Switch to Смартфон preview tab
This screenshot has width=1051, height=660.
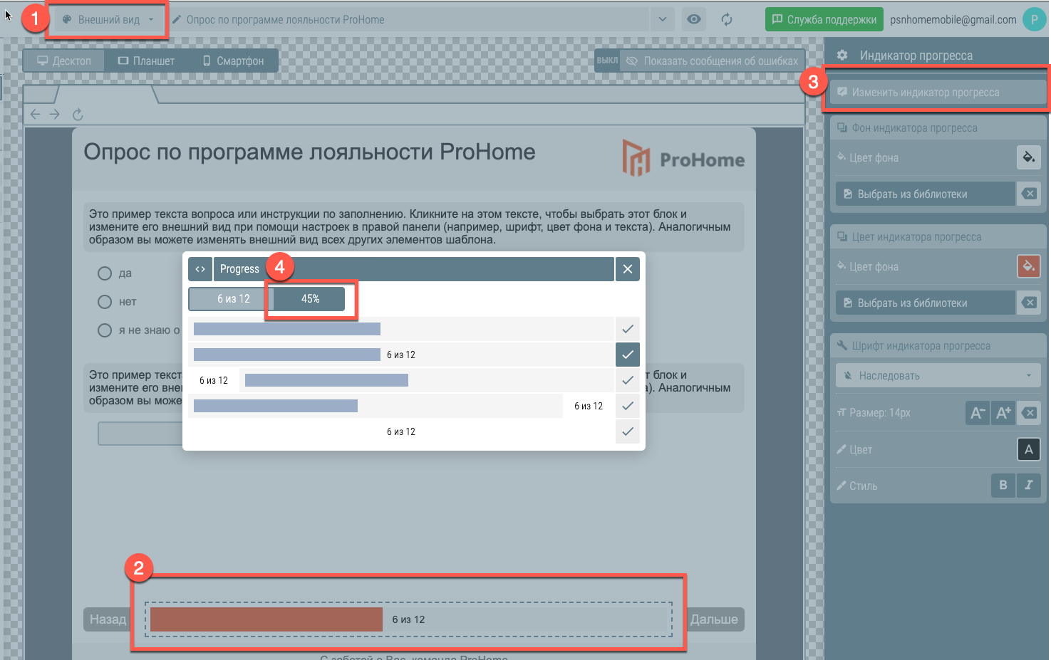(x=233, y=61)
